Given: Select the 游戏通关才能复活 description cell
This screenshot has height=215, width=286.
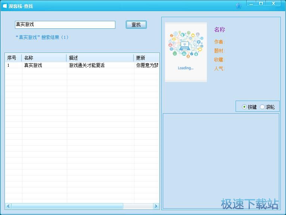Looking at the screenshot, I should (x=87, y=65).
